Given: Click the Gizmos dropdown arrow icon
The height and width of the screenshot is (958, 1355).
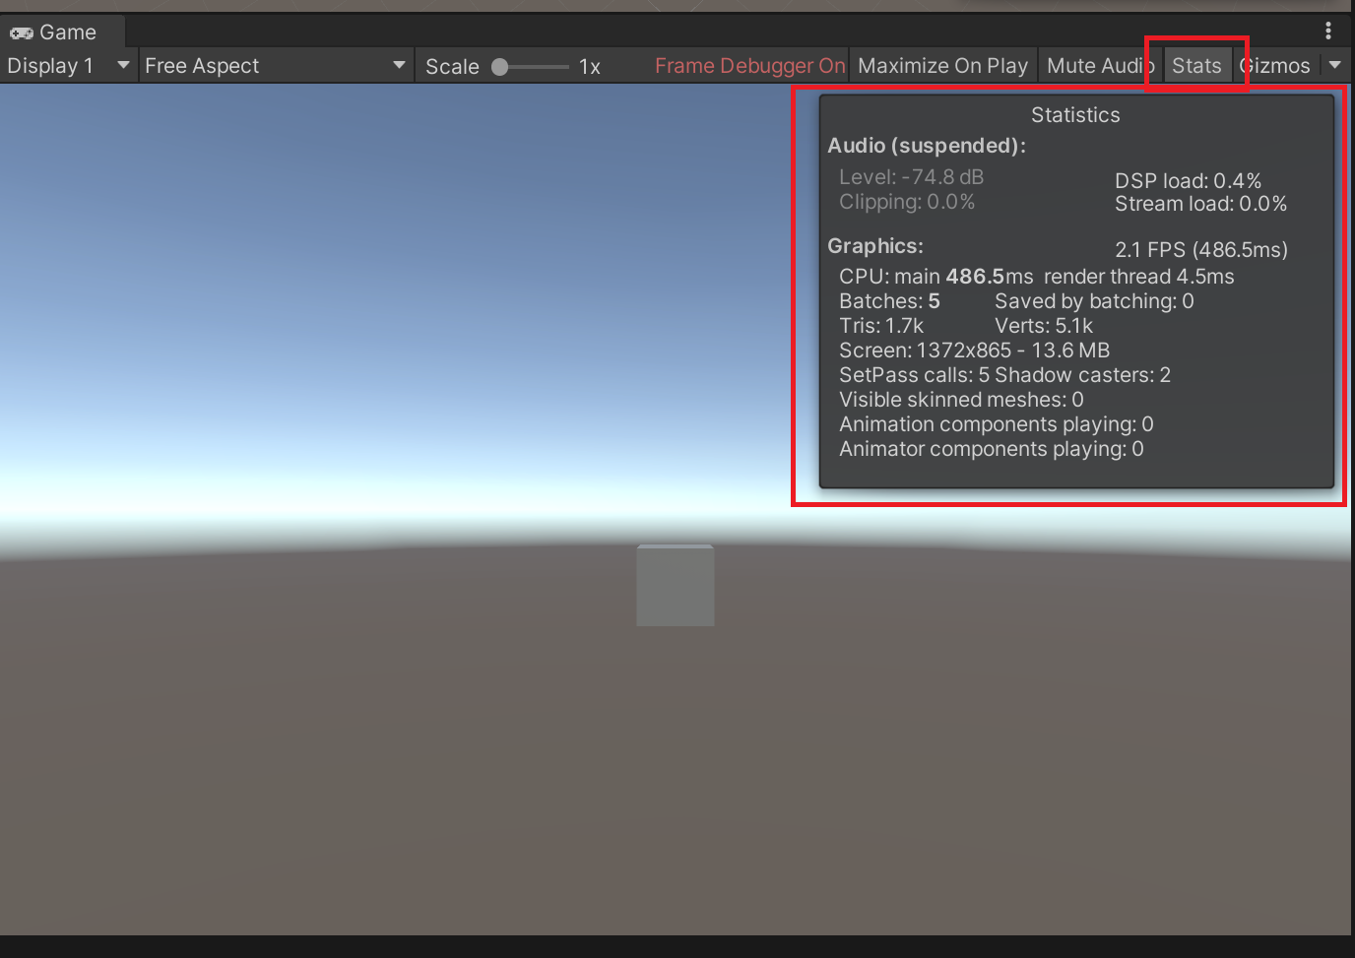Looking at the screenshot, I should pyautogui.click(x=1335, y=65).
